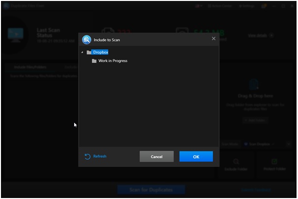Select the Work in Progress folder
The image size is (298, 199).
coord(113,61)
